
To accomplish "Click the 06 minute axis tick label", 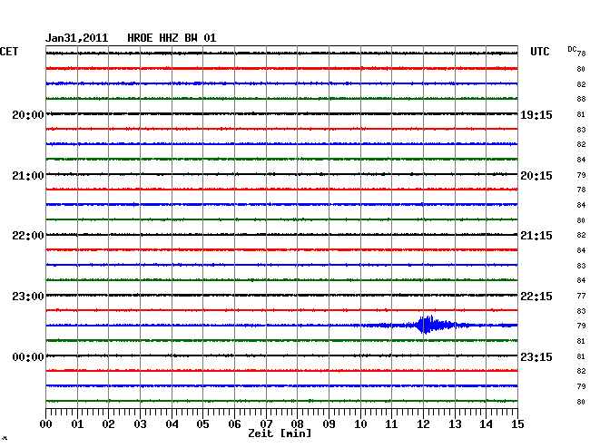I will click(234, 424).
